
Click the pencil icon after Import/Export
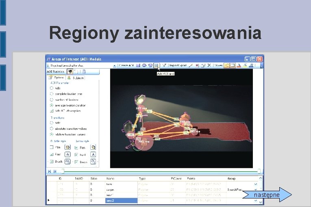pos(191,65)
